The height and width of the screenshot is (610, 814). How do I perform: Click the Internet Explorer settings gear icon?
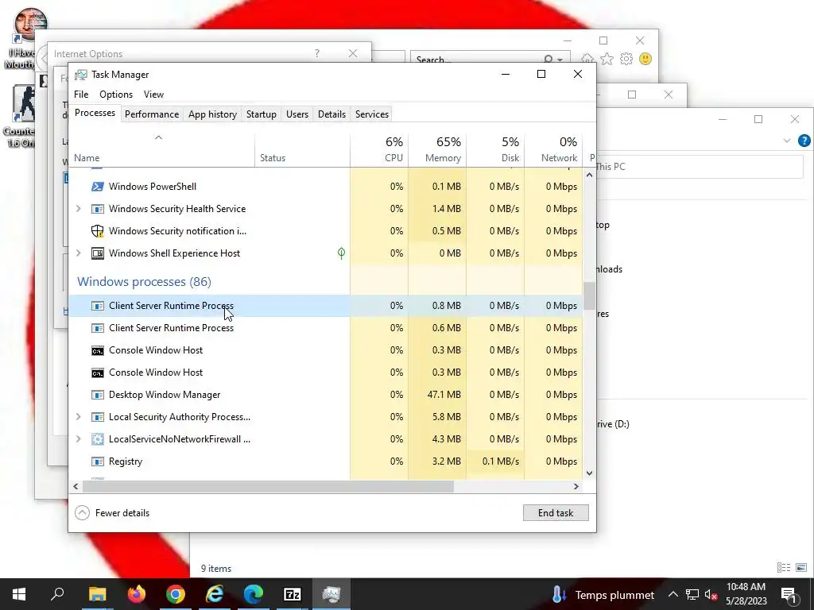626,59
